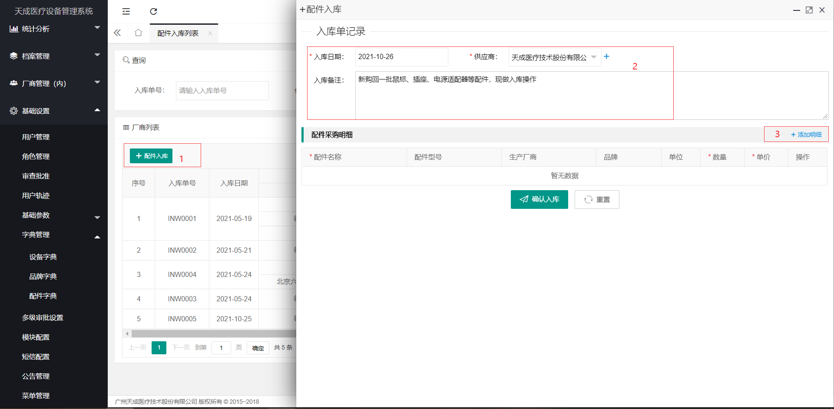Click the 入库日期 date field
The image size is (834, 409).
pos(402,57)
